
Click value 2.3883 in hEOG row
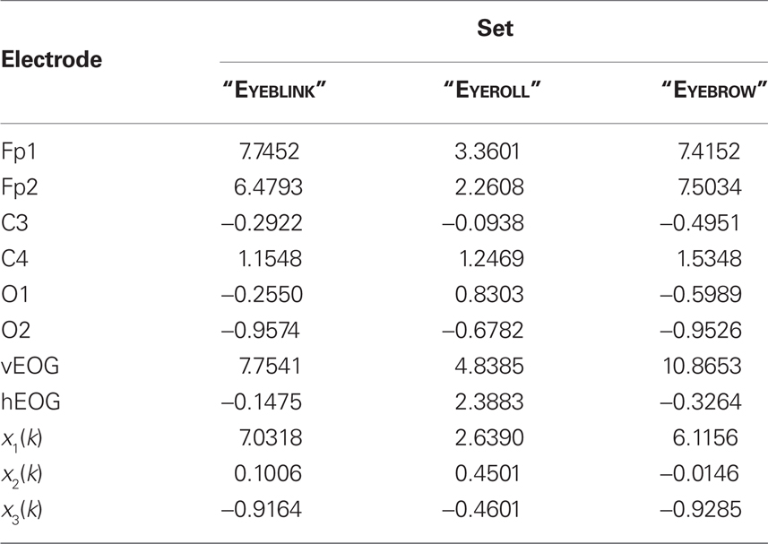tap(489, 402)
